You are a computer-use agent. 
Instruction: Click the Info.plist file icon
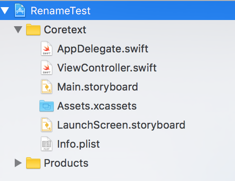(47, 144)
